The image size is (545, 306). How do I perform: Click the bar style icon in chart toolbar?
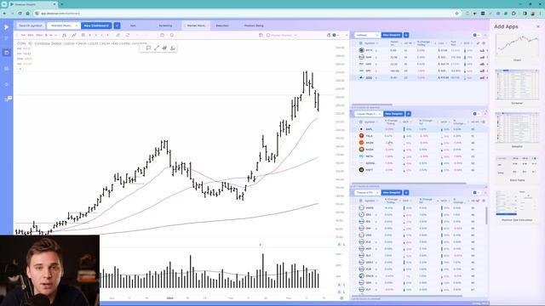click(x=65, y=35)
